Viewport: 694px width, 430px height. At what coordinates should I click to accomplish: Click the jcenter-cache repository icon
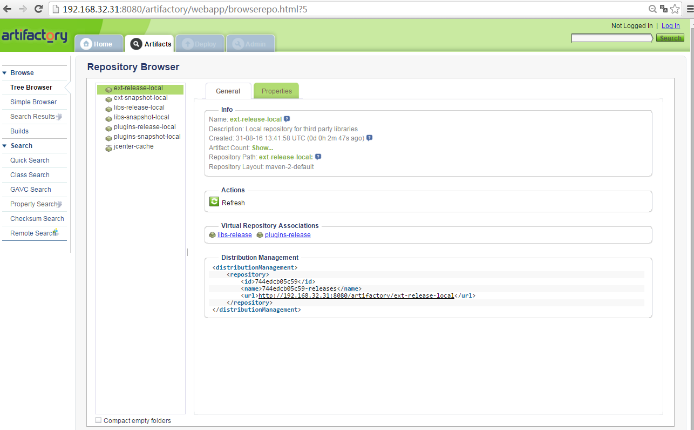108,147
